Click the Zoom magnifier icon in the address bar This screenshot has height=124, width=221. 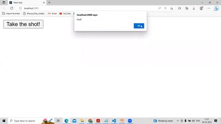(165, 8)
